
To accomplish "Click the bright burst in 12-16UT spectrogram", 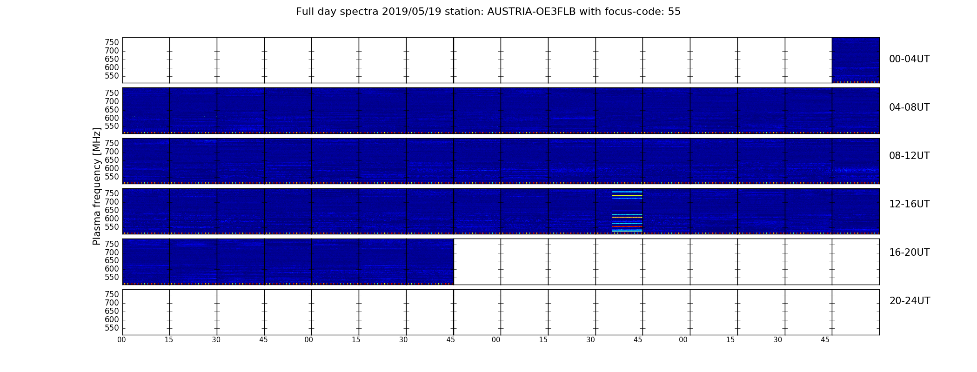I will (x=627, y=211).
